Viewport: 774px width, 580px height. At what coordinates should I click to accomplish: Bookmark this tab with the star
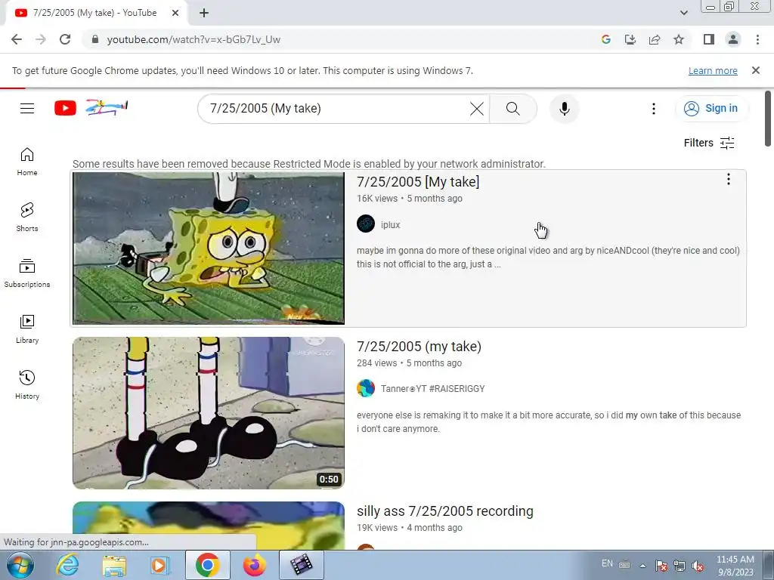pyautogui.click(x=679, y=39)
